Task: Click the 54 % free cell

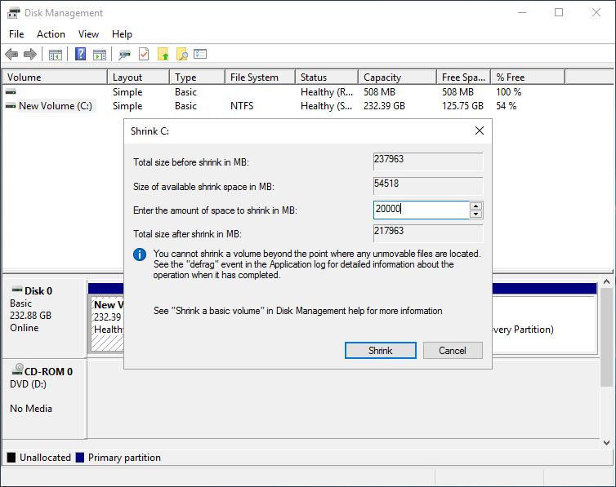Action: [x=507, y=106]
